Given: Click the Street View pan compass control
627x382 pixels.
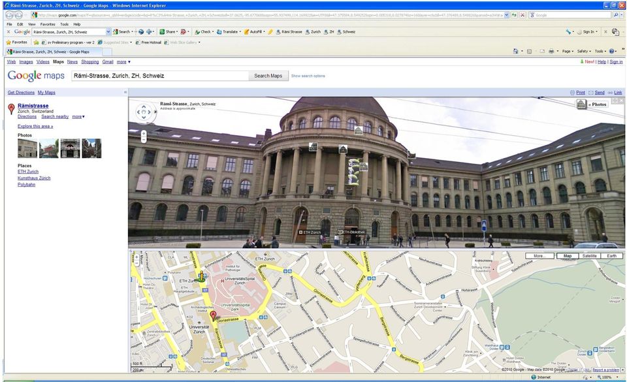Looking at the screenshot, I should tap(144, 112).
